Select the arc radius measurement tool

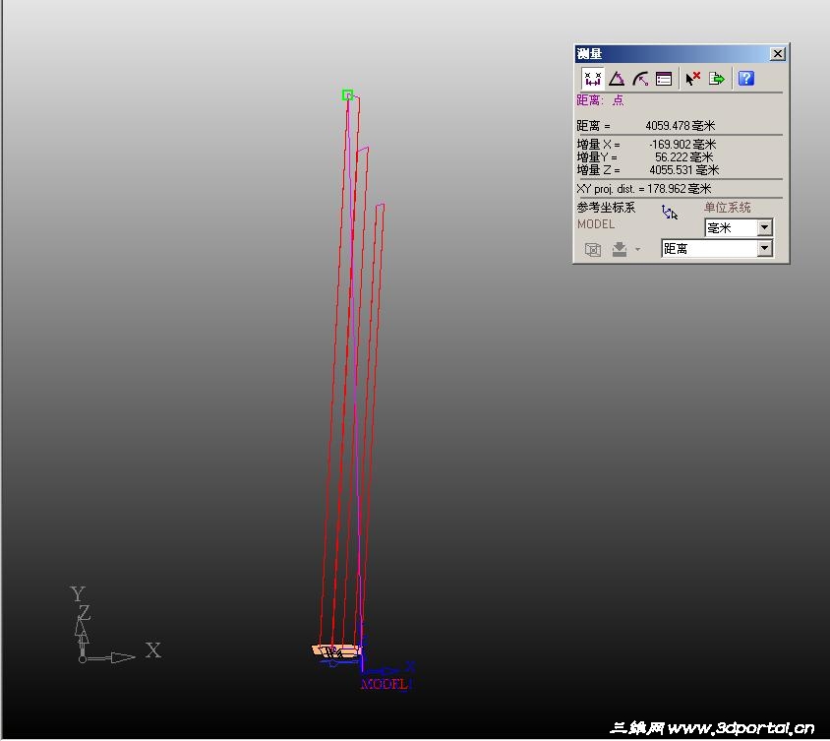tap(640, 79)
